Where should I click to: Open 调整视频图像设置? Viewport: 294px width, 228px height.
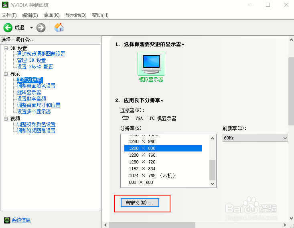point(36,131)
